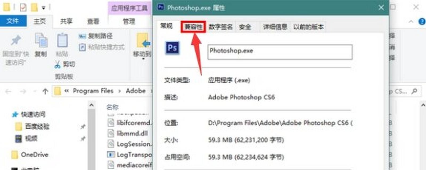Click 复制路径 in the ribbon
Screen dimensions: 426x170
pos(96,36)
